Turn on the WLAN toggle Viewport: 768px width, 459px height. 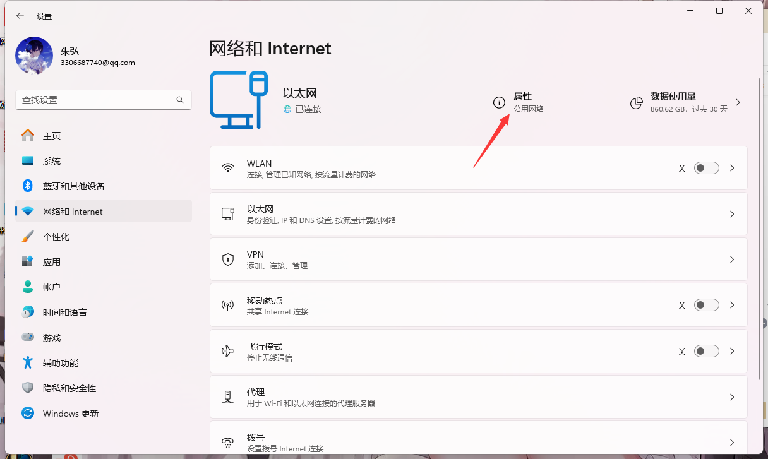pyautogui.click(x=706, y=169)
